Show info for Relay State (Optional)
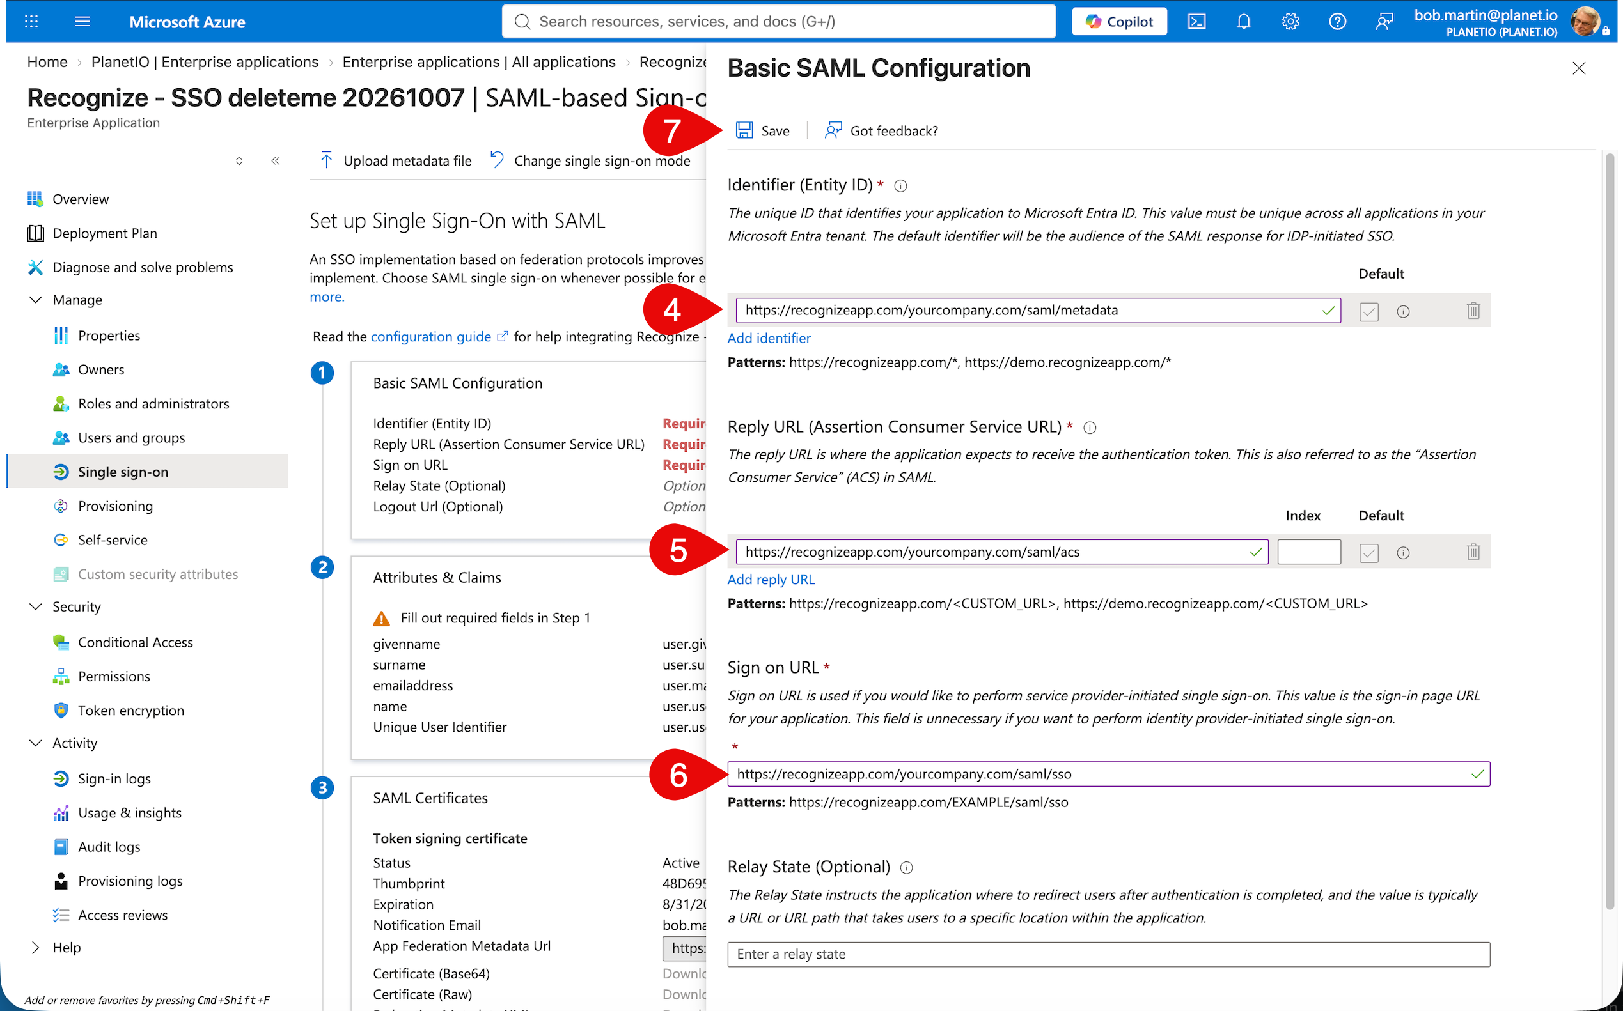This screenshot has width=1623, height=1011. (906, 868)
